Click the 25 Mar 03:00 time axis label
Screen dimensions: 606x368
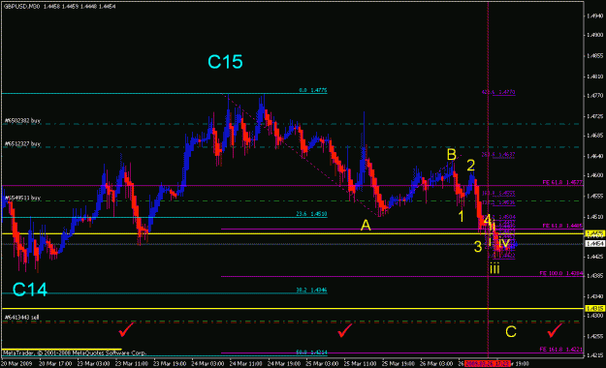click(x=322, y=364)
